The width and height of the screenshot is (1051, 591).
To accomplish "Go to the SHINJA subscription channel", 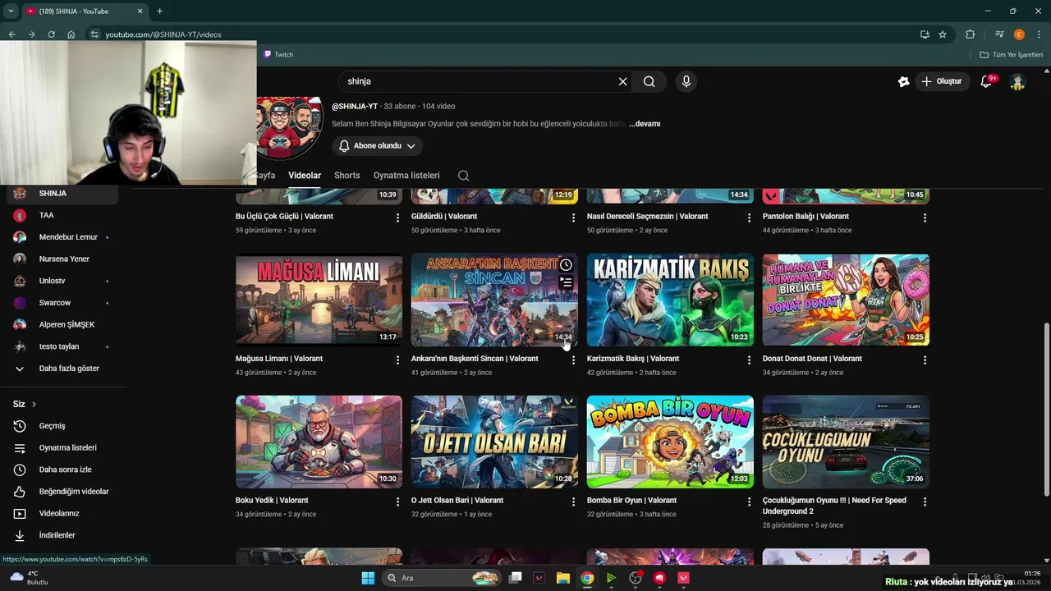I will (62, 194).
